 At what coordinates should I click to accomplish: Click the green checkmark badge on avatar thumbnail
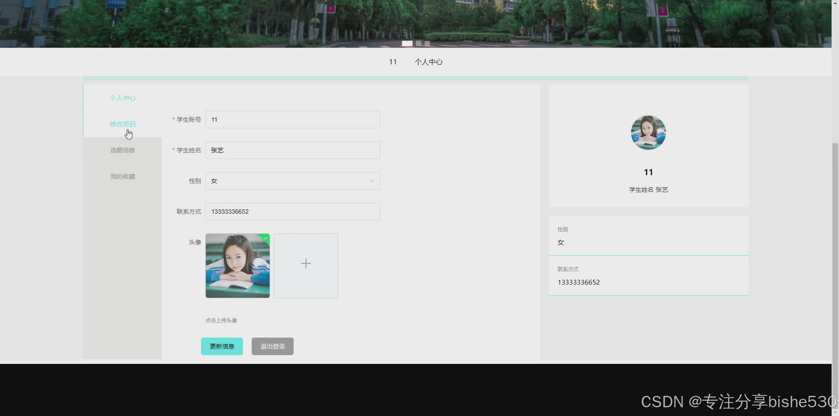(266, 238)
